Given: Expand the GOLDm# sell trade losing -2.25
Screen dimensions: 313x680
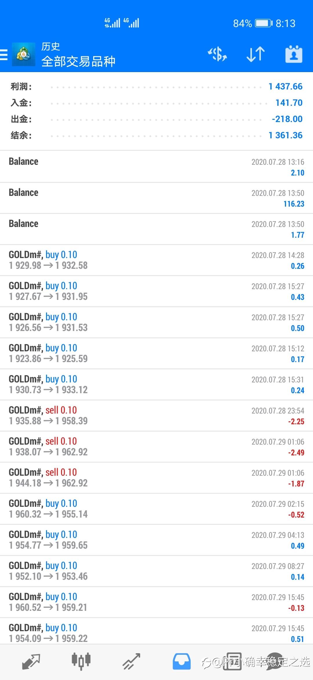Looking at the screenshot, I should 156,416.
